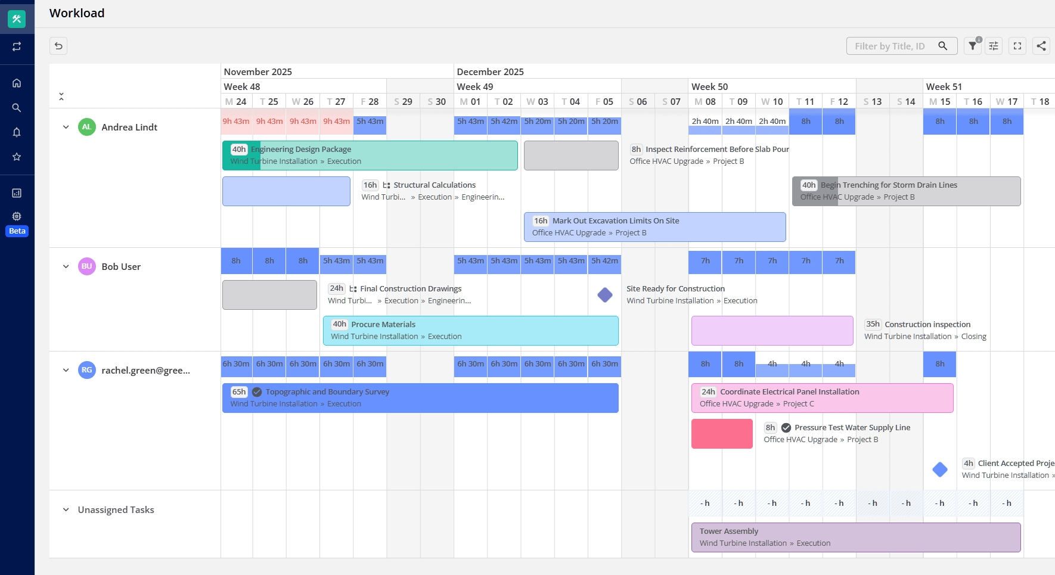Click the share icon

[x=1041, y=46]
